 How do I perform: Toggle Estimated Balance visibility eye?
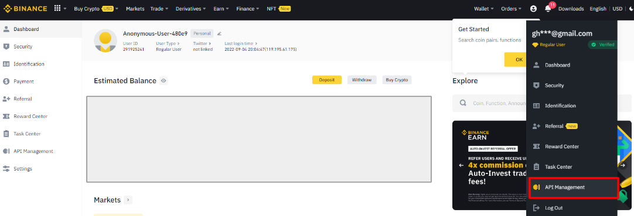[163, 81]
